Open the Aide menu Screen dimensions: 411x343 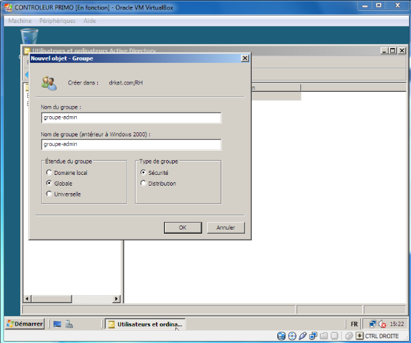90,21
